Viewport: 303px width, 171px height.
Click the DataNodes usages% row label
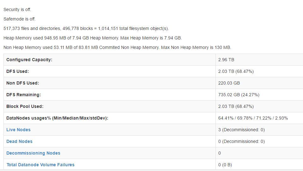(x=57, y=118)
